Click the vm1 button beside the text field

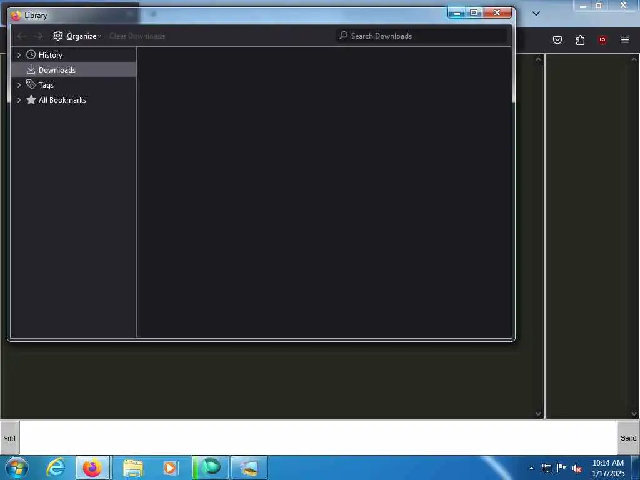(x=9, y=438)
